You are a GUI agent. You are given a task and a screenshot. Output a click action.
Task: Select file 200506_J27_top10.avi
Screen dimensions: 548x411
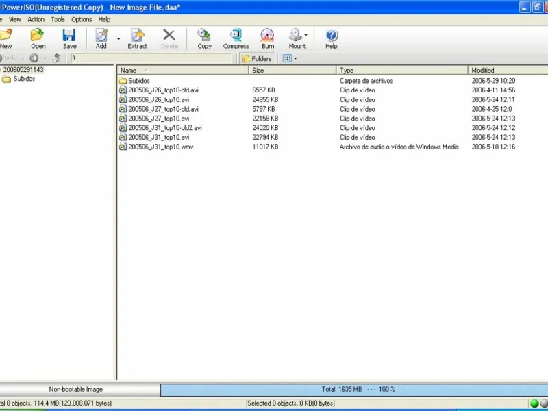[159, 119]
